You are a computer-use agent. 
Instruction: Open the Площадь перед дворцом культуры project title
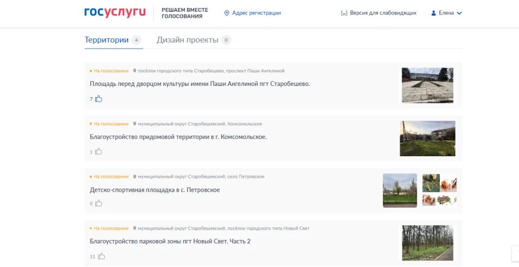coord(200,84)
